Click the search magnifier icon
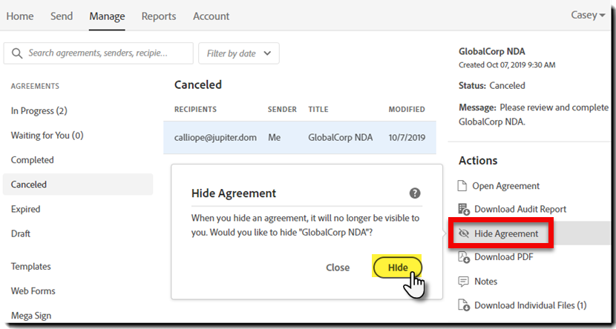The image size is (616, 329). 16,53
